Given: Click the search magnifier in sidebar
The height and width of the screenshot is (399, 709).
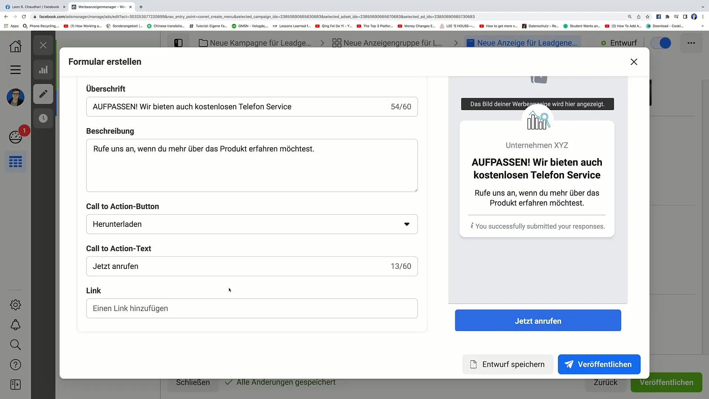Looking at the screenshot, I should (x=16, y=345).
